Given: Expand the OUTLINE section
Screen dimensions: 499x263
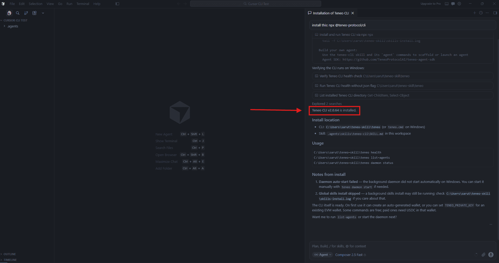Looking at the screenshot, I should tap(10, 254).
